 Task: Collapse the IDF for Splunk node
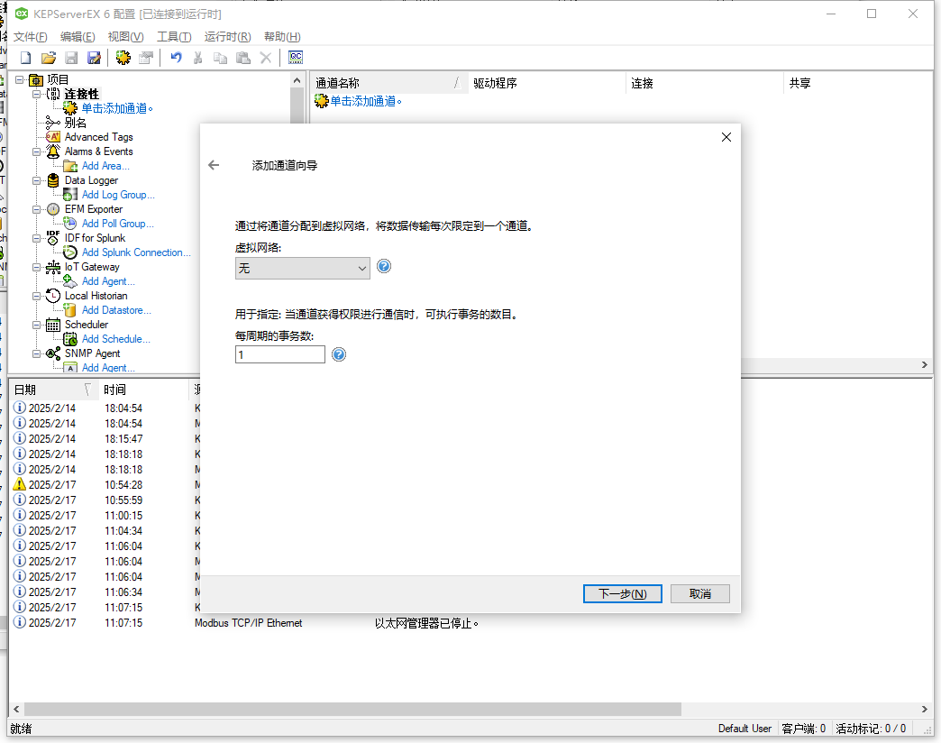(x=37, y=238)
